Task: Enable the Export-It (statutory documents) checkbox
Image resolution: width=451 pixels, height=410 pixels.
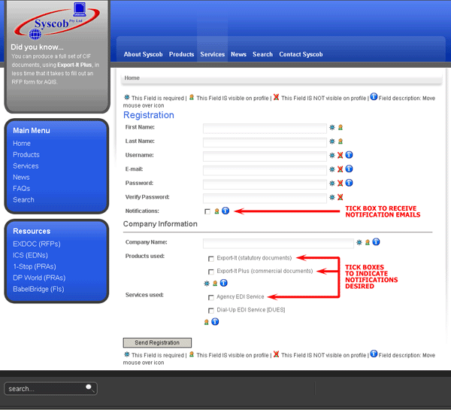Action: coord(211,258)
